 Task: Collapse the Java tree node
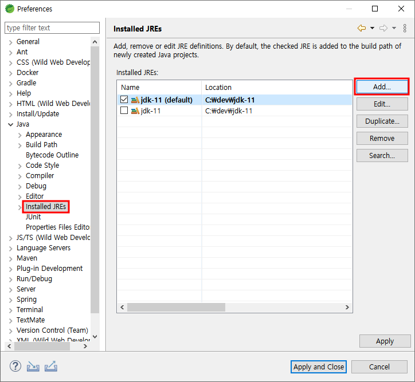click(10, 124)
